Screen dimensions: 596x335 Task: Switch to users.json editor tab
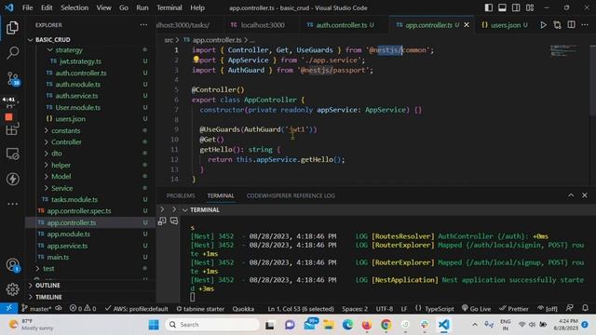(x=505, y=25)
